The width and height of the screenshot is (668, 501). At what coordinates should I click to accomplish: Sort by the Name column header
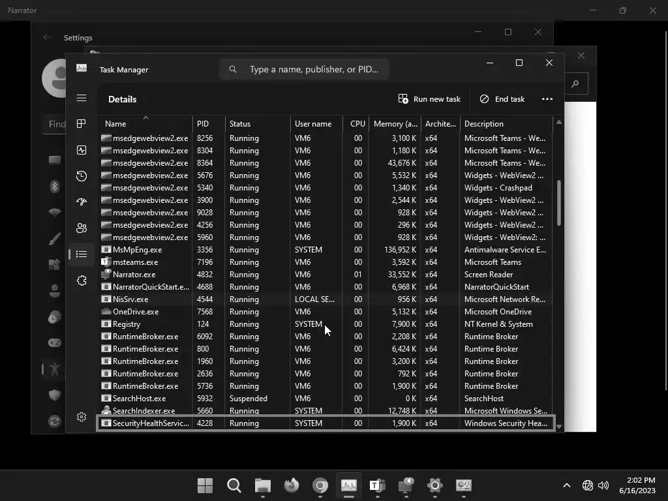pyautogui.click(x=145, y=123)
